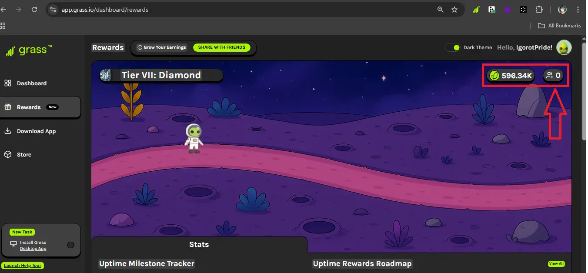Image resolution: width=588 pixels, height=273 pixels.
Task: Click the astronaut alien character
Action: [x=194, y=138]
